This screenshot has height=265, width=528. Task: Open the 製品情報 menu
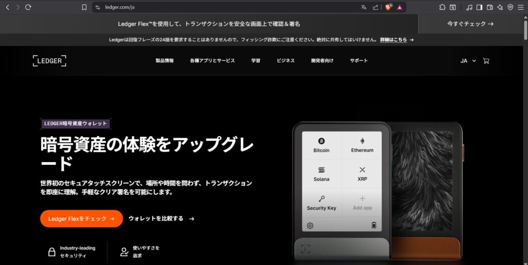[x=164, y=61]
